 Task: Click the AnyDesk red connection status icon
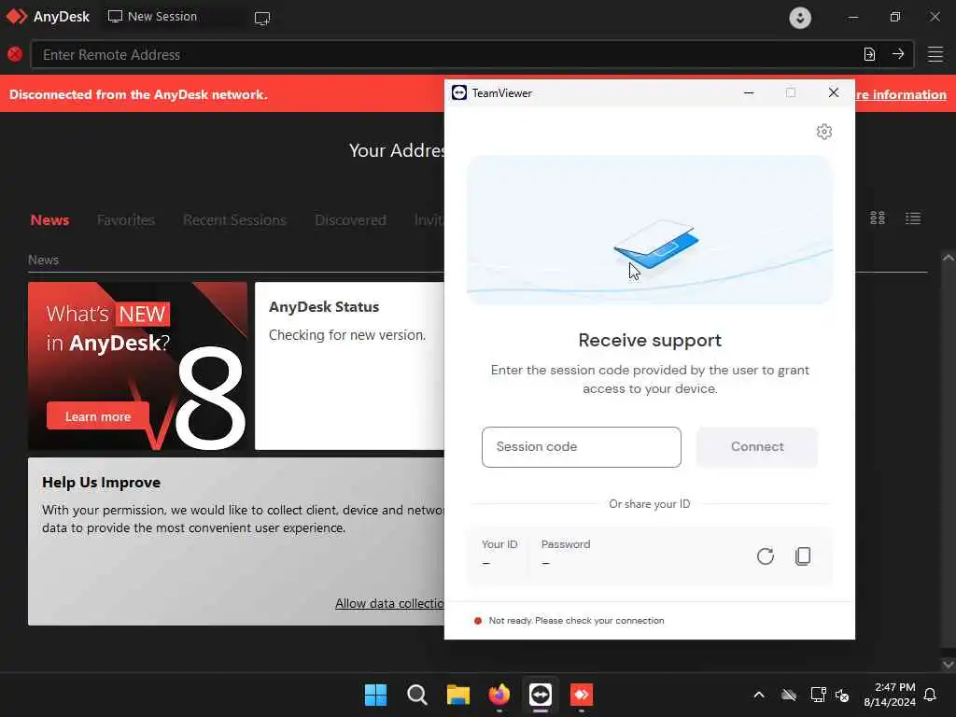tap(15, 54)
